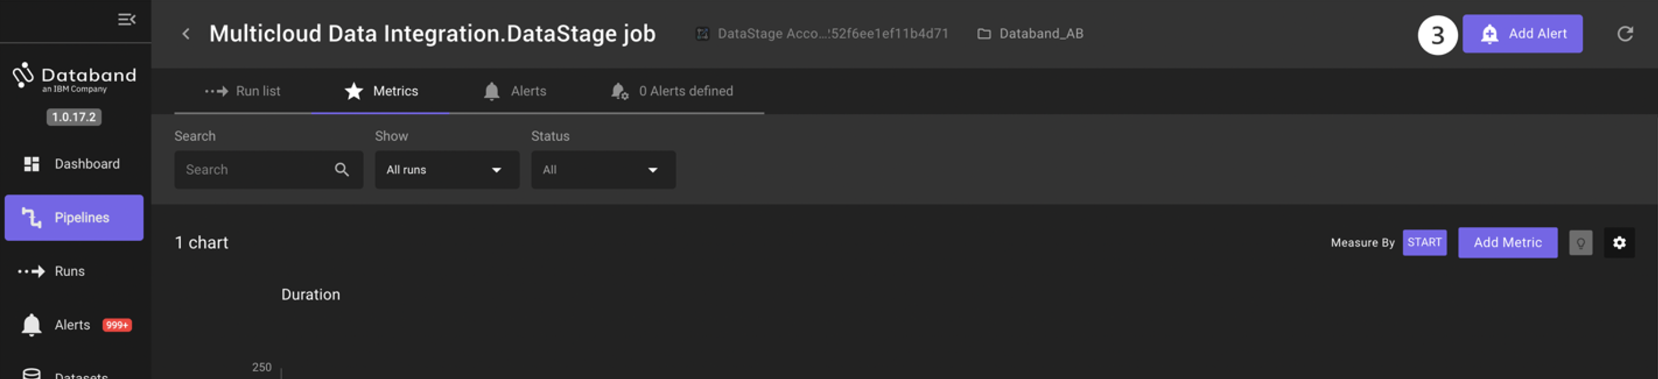Open the Status All dropdown
The height and width of the screenshot is (379, 1658).
pyautogui.click(x=603, y=169)
